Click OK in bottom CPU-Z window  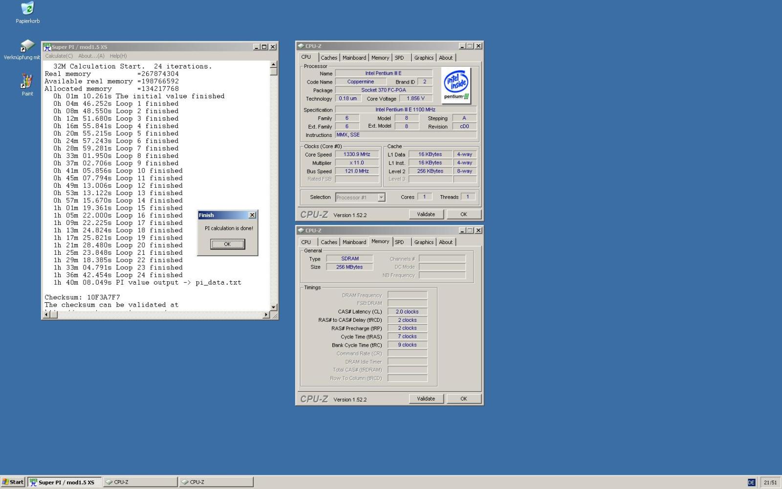[464, 399]
